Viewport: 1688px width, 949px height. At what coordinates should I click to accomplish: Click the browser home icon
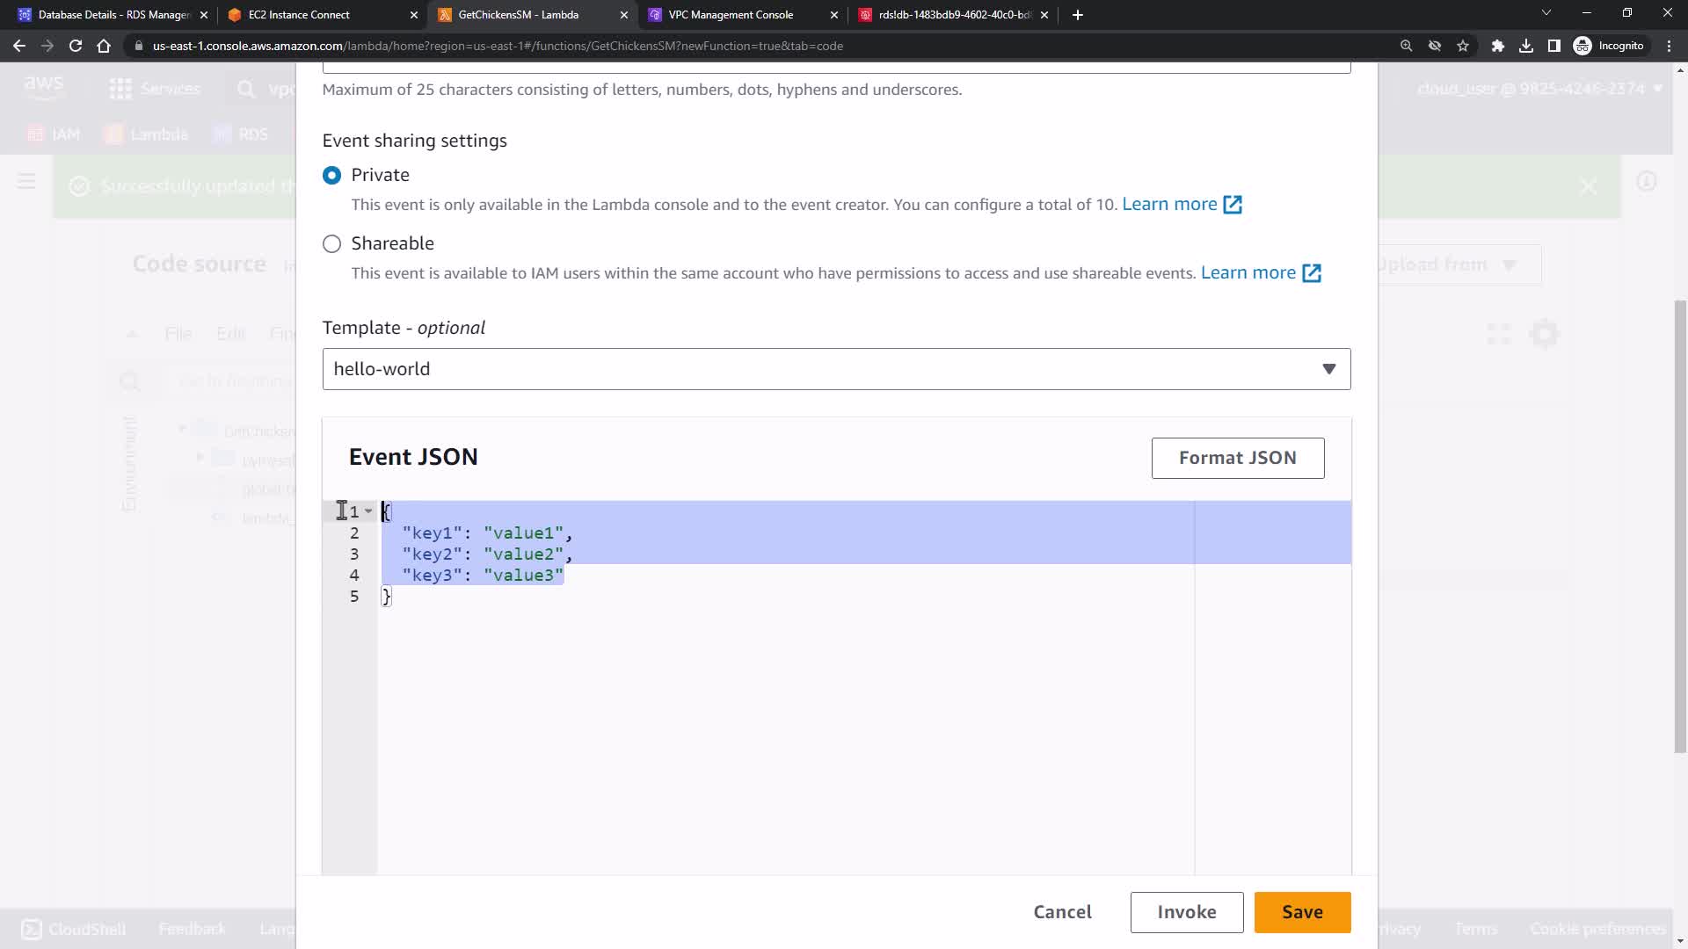[x=104, y=46]
